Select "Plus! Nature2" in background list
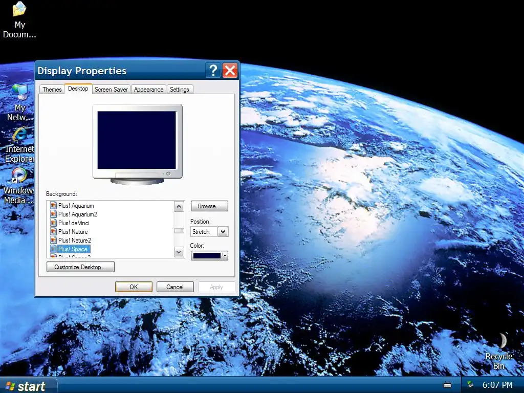524x393 pixels. [75, 241]
